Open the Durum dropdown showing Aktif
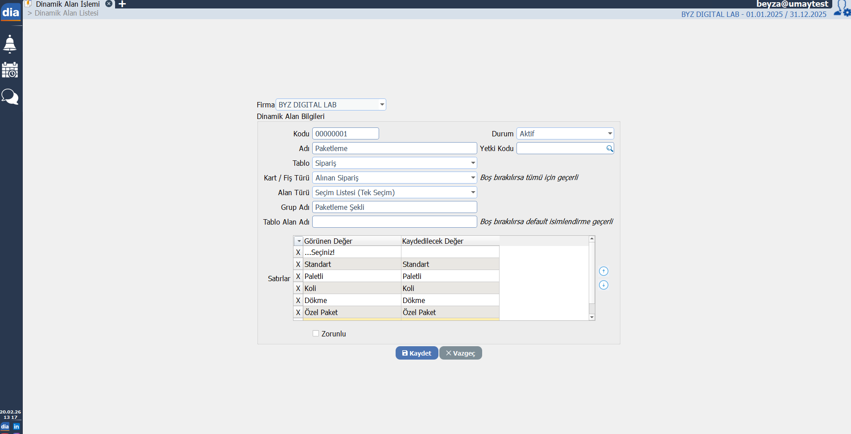 (610, 134)
